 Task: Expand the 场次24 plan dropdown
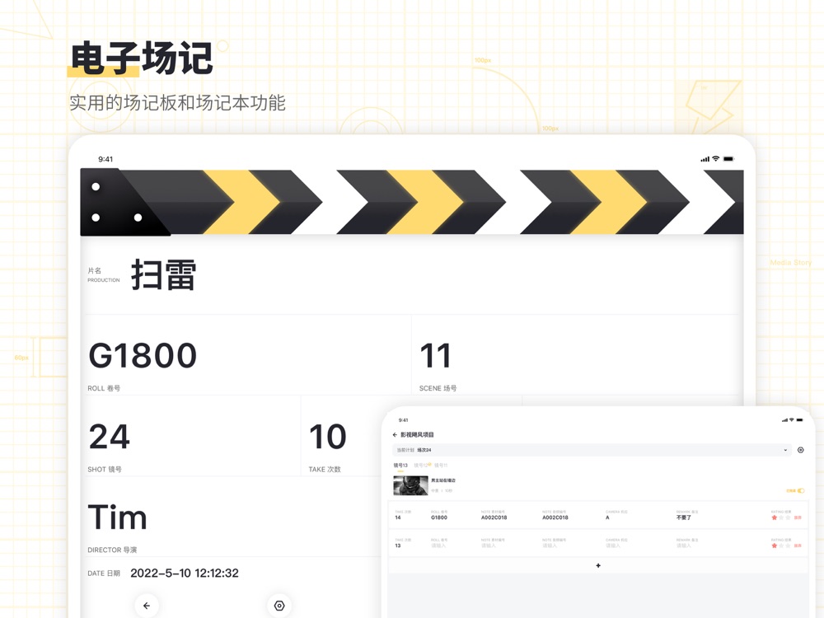pyautogui.click(x=592, y=450)
